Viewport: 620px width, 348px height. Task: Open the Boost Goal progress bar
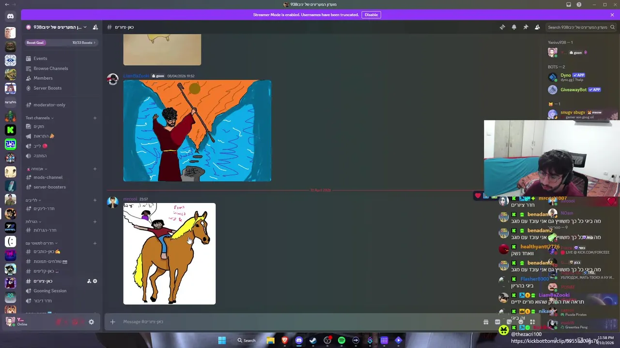point(62,43)
